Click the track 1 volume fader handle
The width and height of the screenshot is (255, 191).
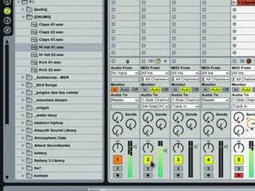[x=135, y=146]
